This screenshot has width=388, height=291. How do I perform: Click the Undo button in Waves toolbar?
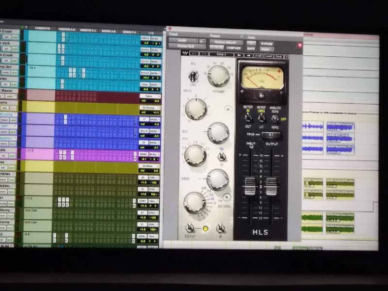tap(194, 53)
